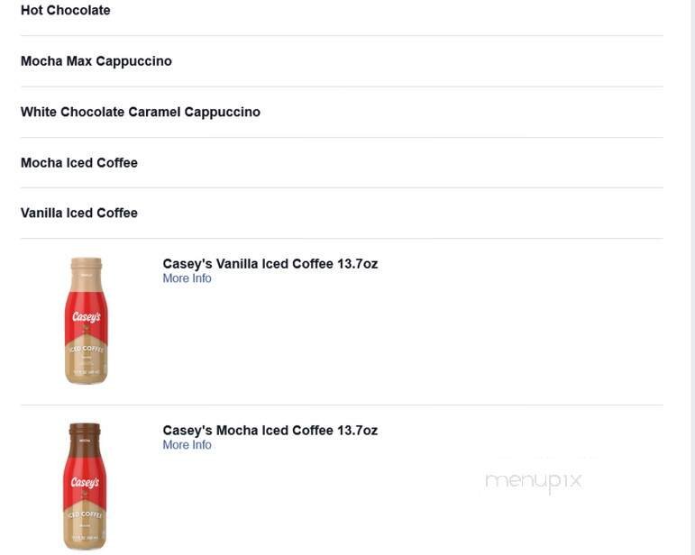Click the Casey's Vanilla Iced Coffee 13.7oz title
The height and width of the screenshot is (555, 695).
click(x=270, y=264)
